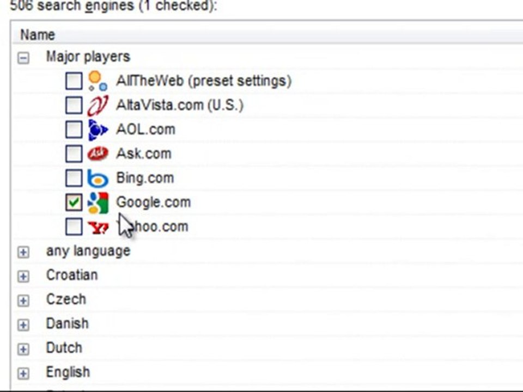Check the Ask.com checkbox
This screenshot has height=392, width=523.
[74, 154]
